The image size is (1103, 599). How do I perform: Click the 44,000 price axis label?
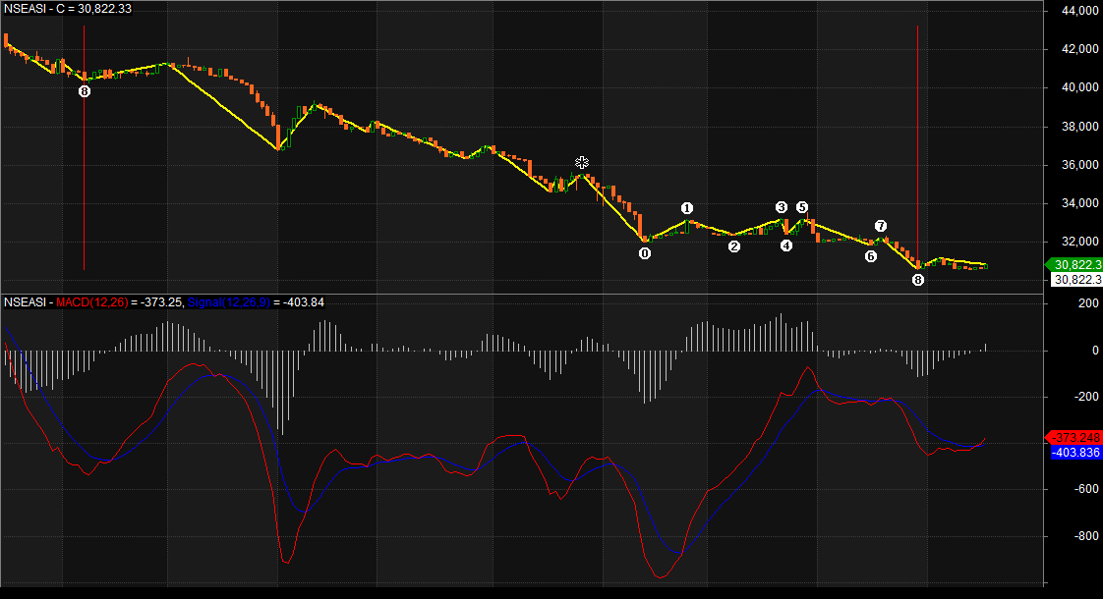coord(1079,11)
